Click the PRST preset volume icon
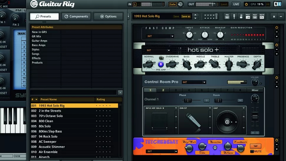 click(248, 17)
